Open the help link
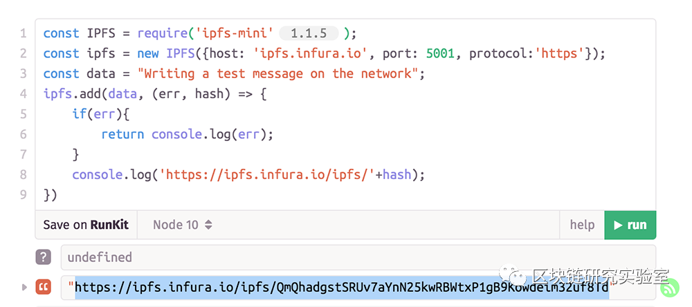This screenshot has height=307, width=692. (x=582, y=225)
